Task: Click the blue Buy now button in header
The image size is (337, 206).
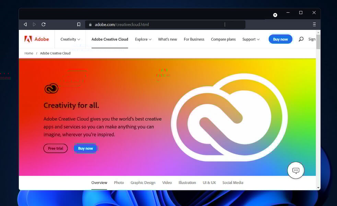Action: point(280,39)
